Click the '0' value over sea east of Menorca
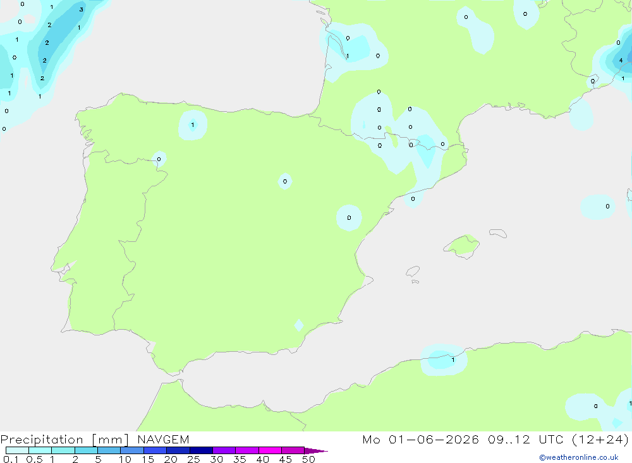Viewport: 632px width, 463px height. [607, 207]
